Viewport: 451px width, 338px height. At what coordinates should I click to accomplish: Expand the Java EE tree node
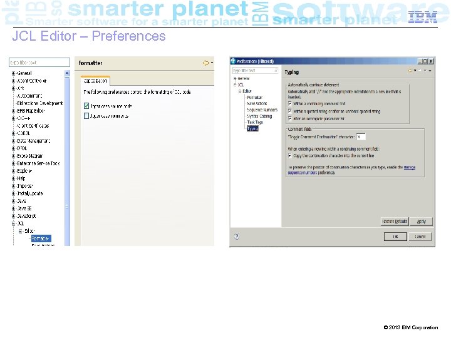click(x=13, y=208)
